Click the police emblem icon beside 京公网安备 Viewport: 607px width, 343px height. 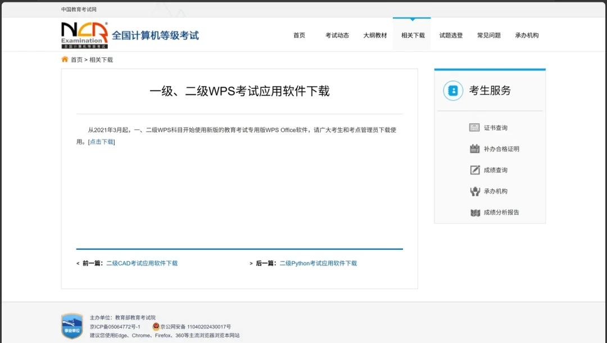click(x=156, y=326)
